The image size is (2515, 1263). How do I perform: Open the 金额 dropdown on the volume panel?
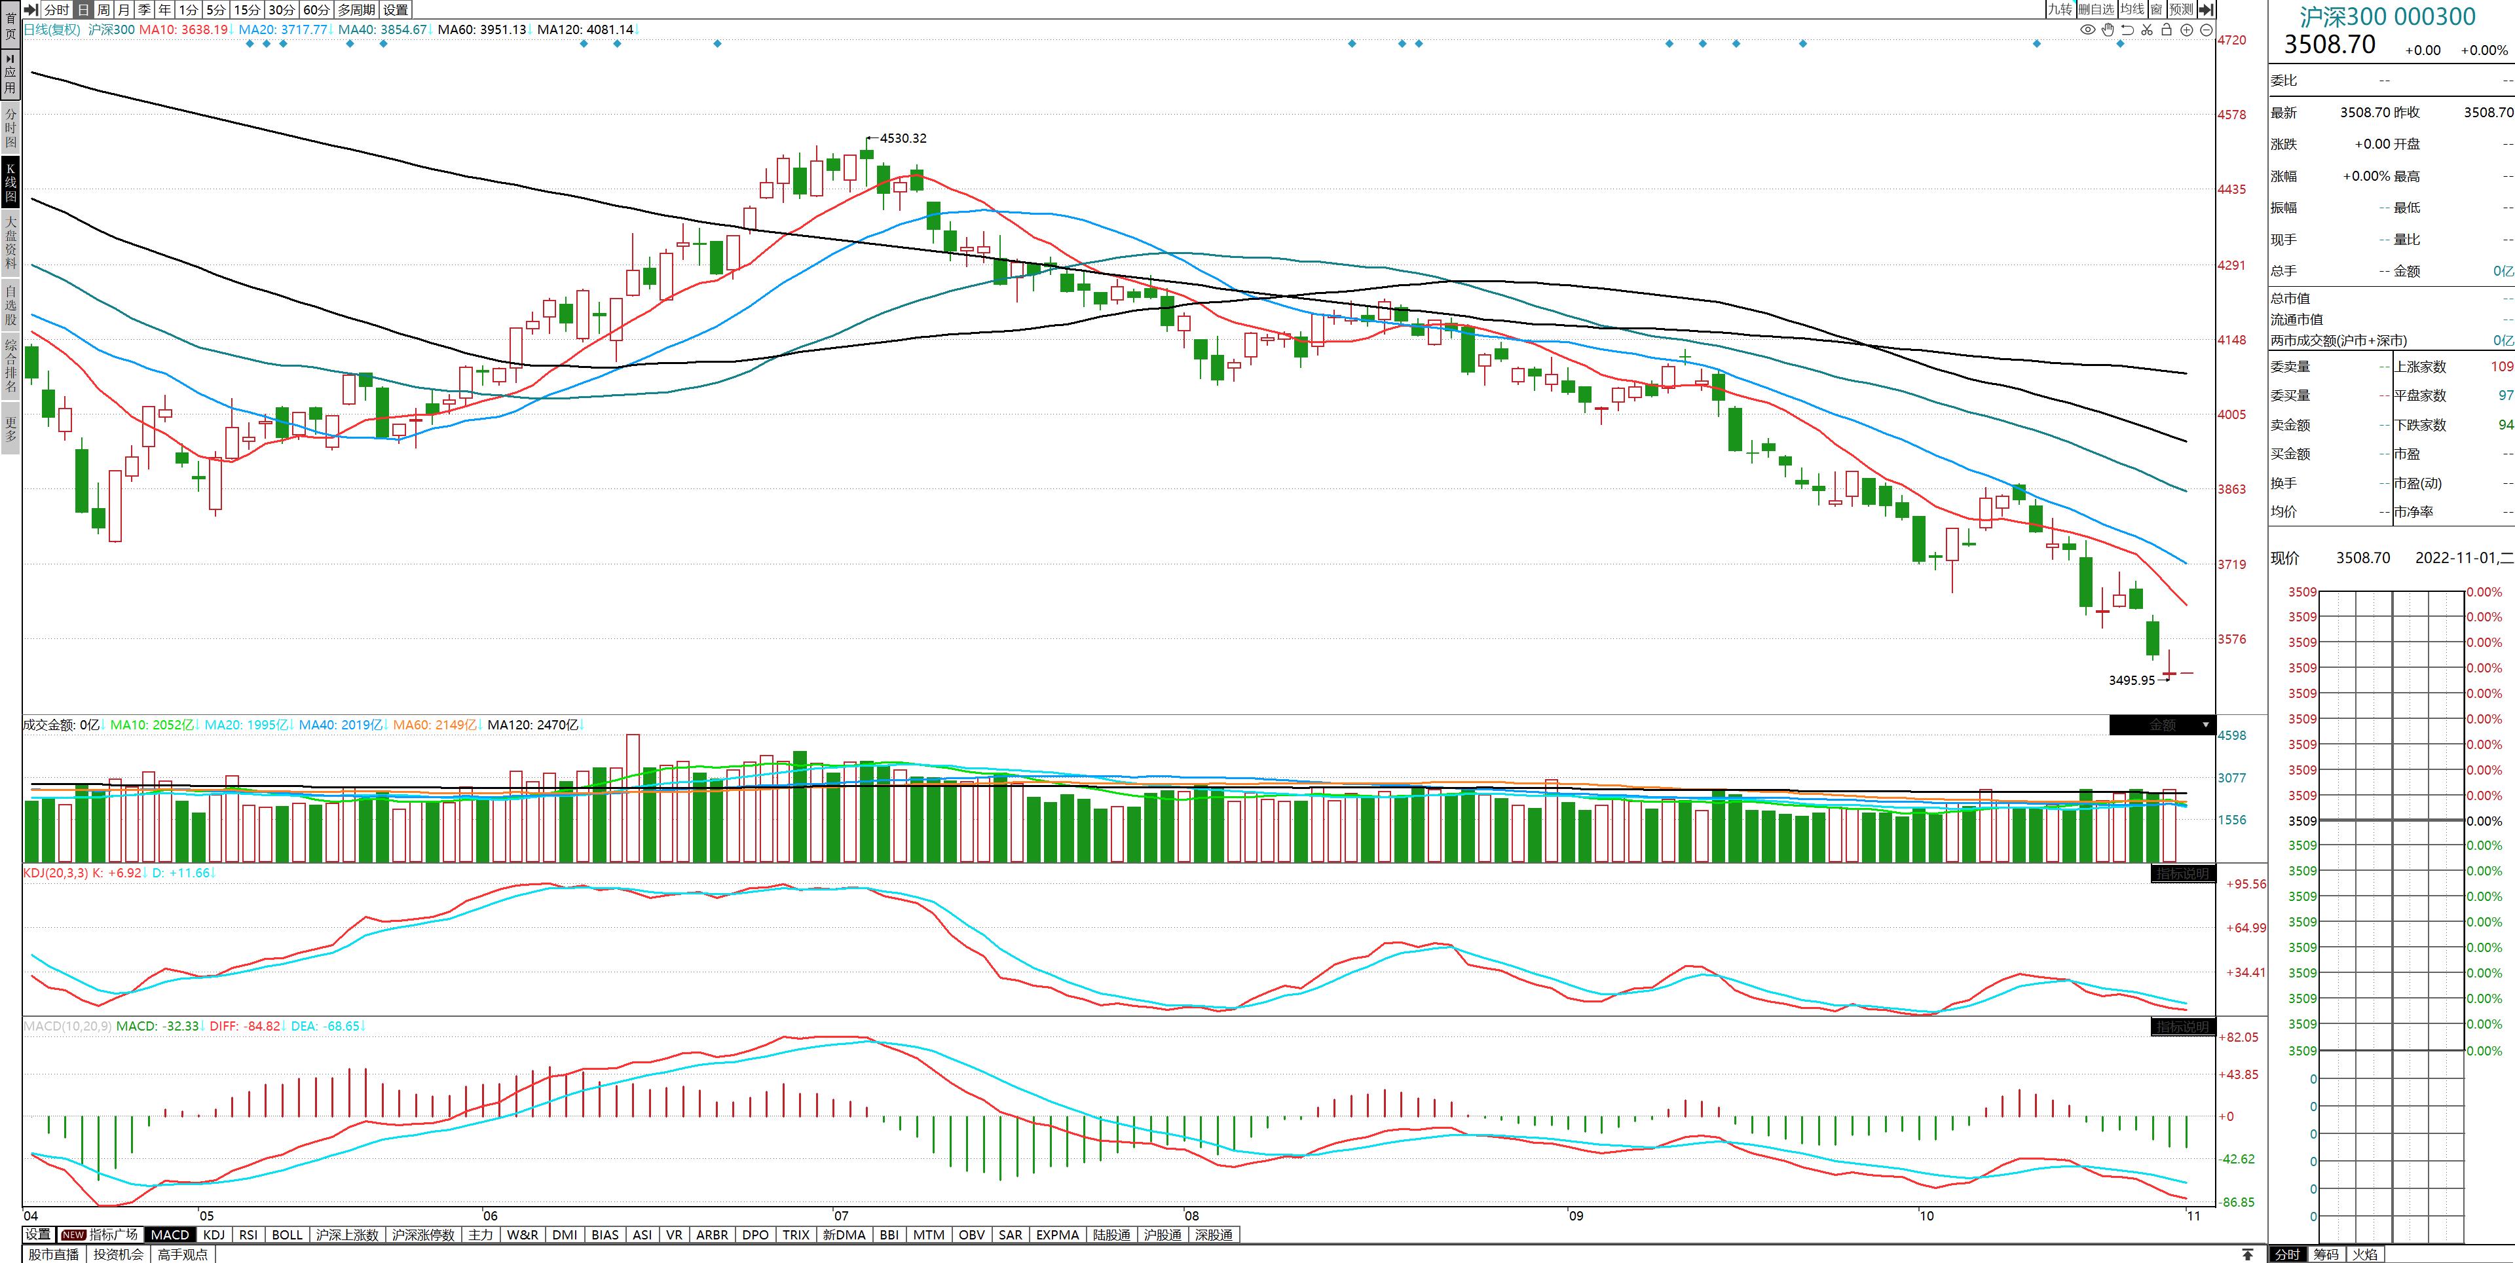(2205, 725)
